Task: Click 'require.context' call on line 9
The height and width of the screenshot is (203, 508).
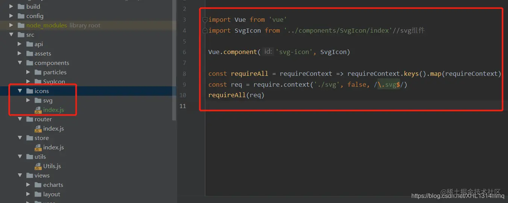Action: click(x=281, y=84)
